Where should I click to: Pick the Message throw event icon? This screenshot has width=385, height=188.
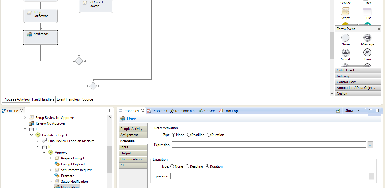(367, 38)
